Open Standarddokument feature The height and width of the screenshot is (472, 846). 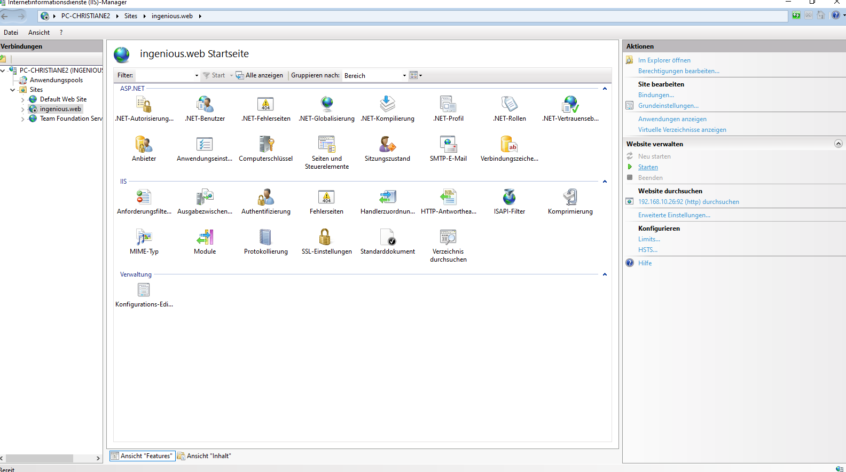(387, 242)
